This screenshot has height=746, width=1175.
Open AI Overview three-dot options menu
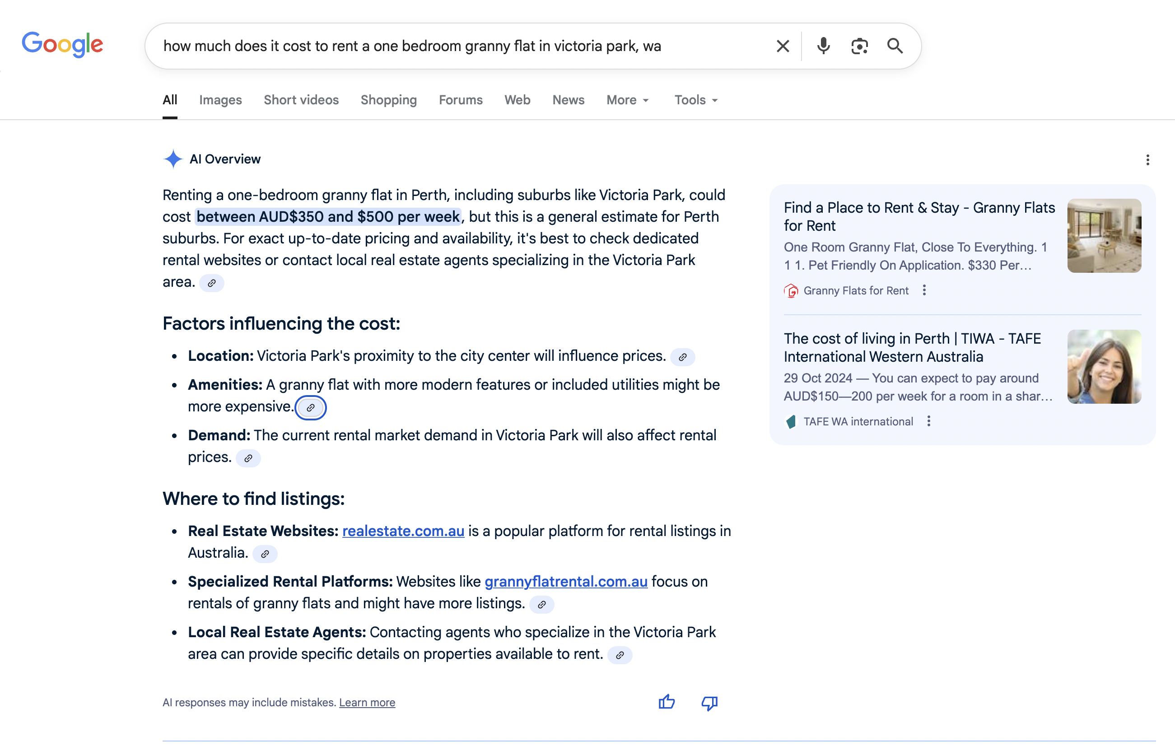click(1147, 160)
